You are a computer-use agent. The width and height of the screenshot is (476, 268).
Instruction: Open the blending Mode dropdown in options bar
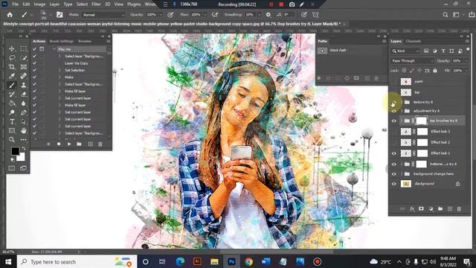point(103,15)
